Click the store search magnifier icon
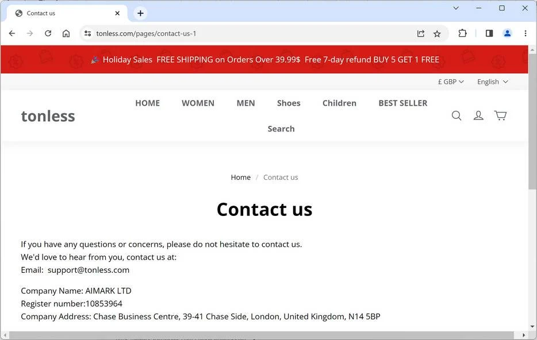Screen dimensions: 537x340 pos(456,115)
